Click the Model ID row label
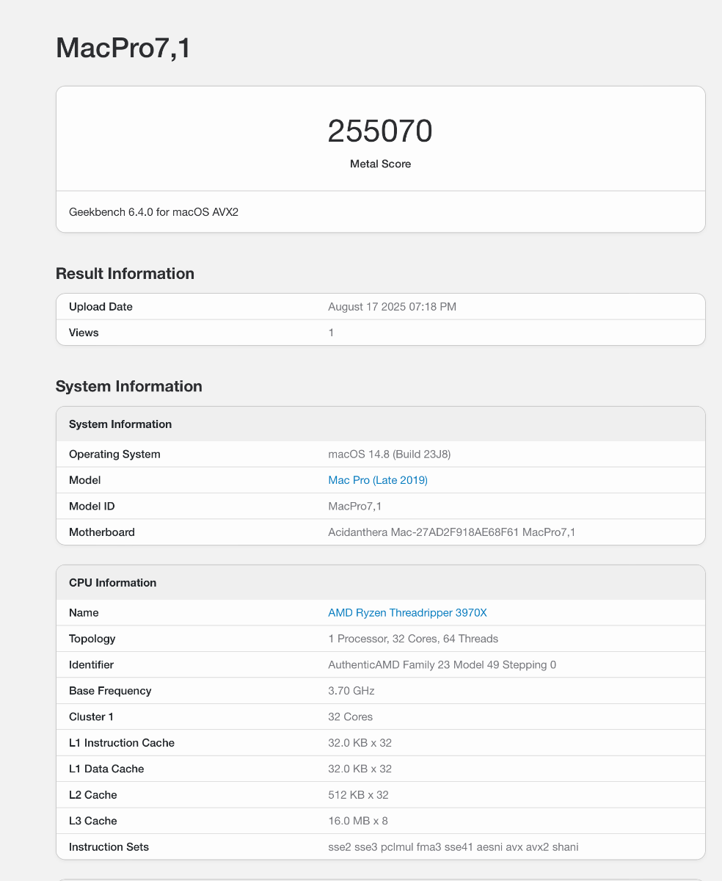Screen dimensions: 722x881 pyautogui.click(x=92, y=506)
